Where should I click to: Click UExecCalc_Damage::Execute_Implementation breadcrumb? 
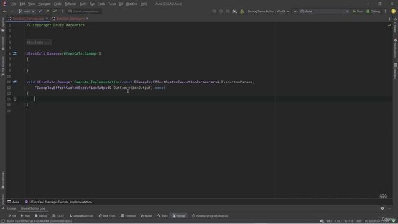[x=58, y=202]
